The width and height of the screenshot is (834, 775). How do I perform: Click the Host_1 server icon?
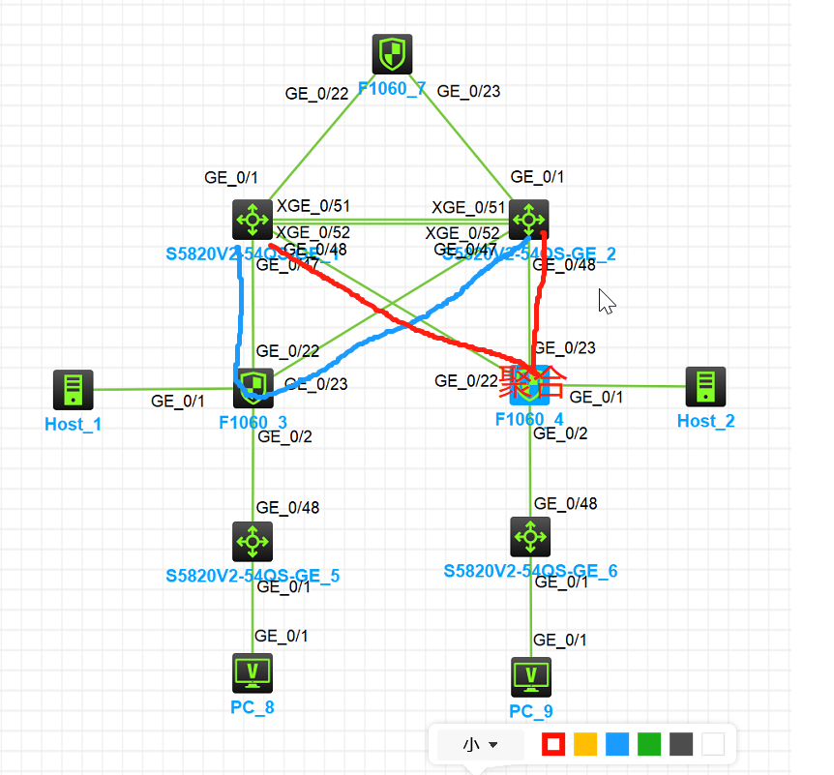click(x=74, y=390)
